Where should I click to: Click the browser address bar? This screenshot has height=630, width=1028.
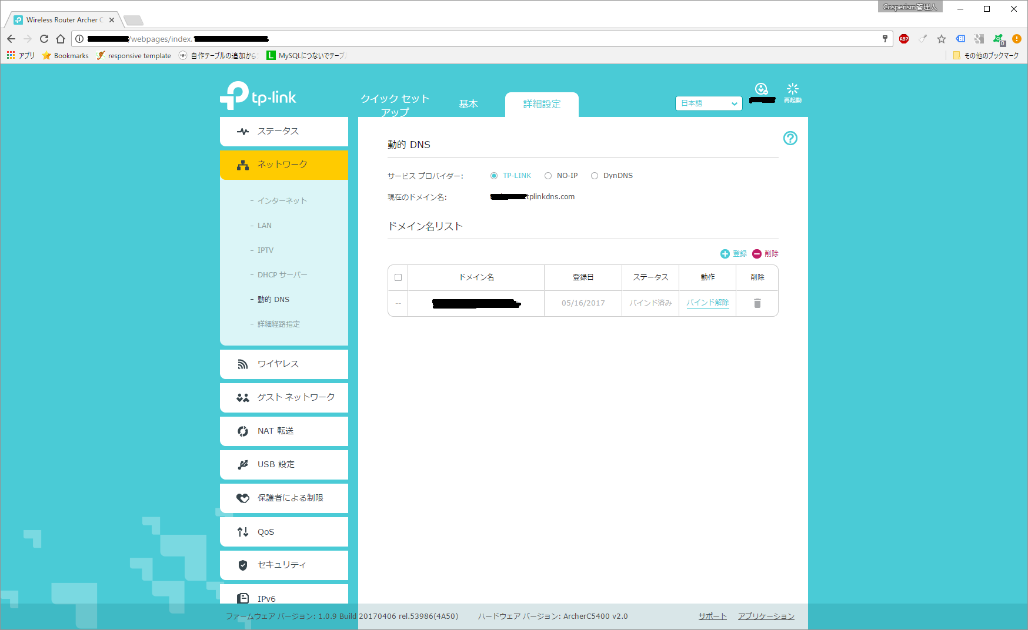tap(470, 39)
